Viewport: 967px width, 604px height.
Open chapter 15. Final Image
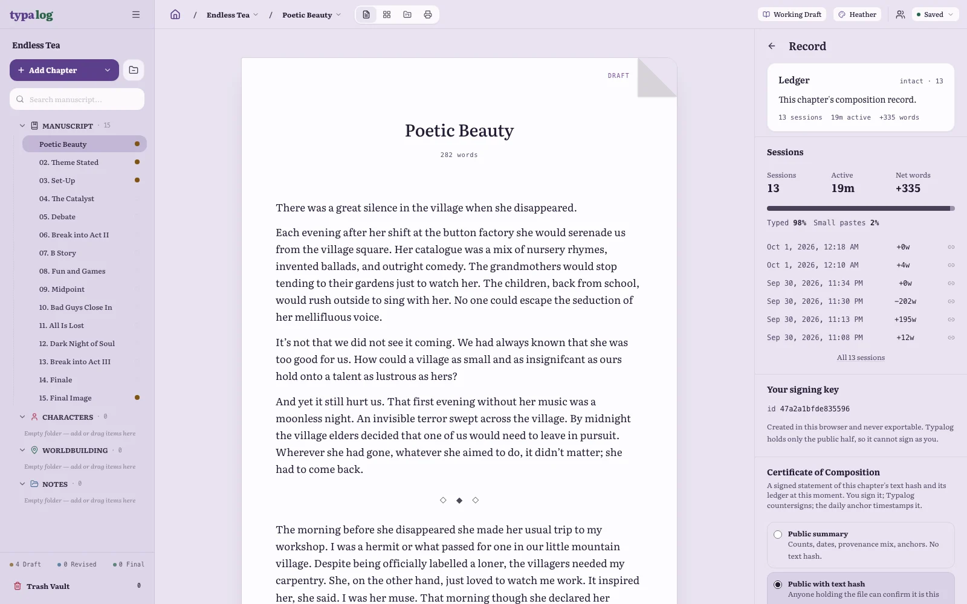point(85,398)
